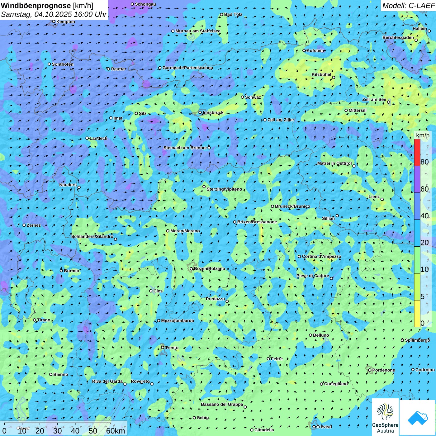
Task: Click the Innsbruck city marker
Action: (200, 113)
